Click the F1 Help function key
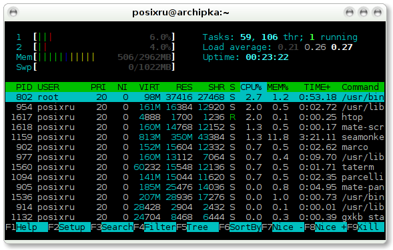 coord(27,227)
